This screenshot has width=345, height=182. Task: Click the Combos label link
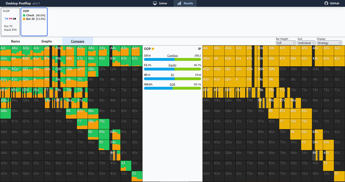pos(172,56)
